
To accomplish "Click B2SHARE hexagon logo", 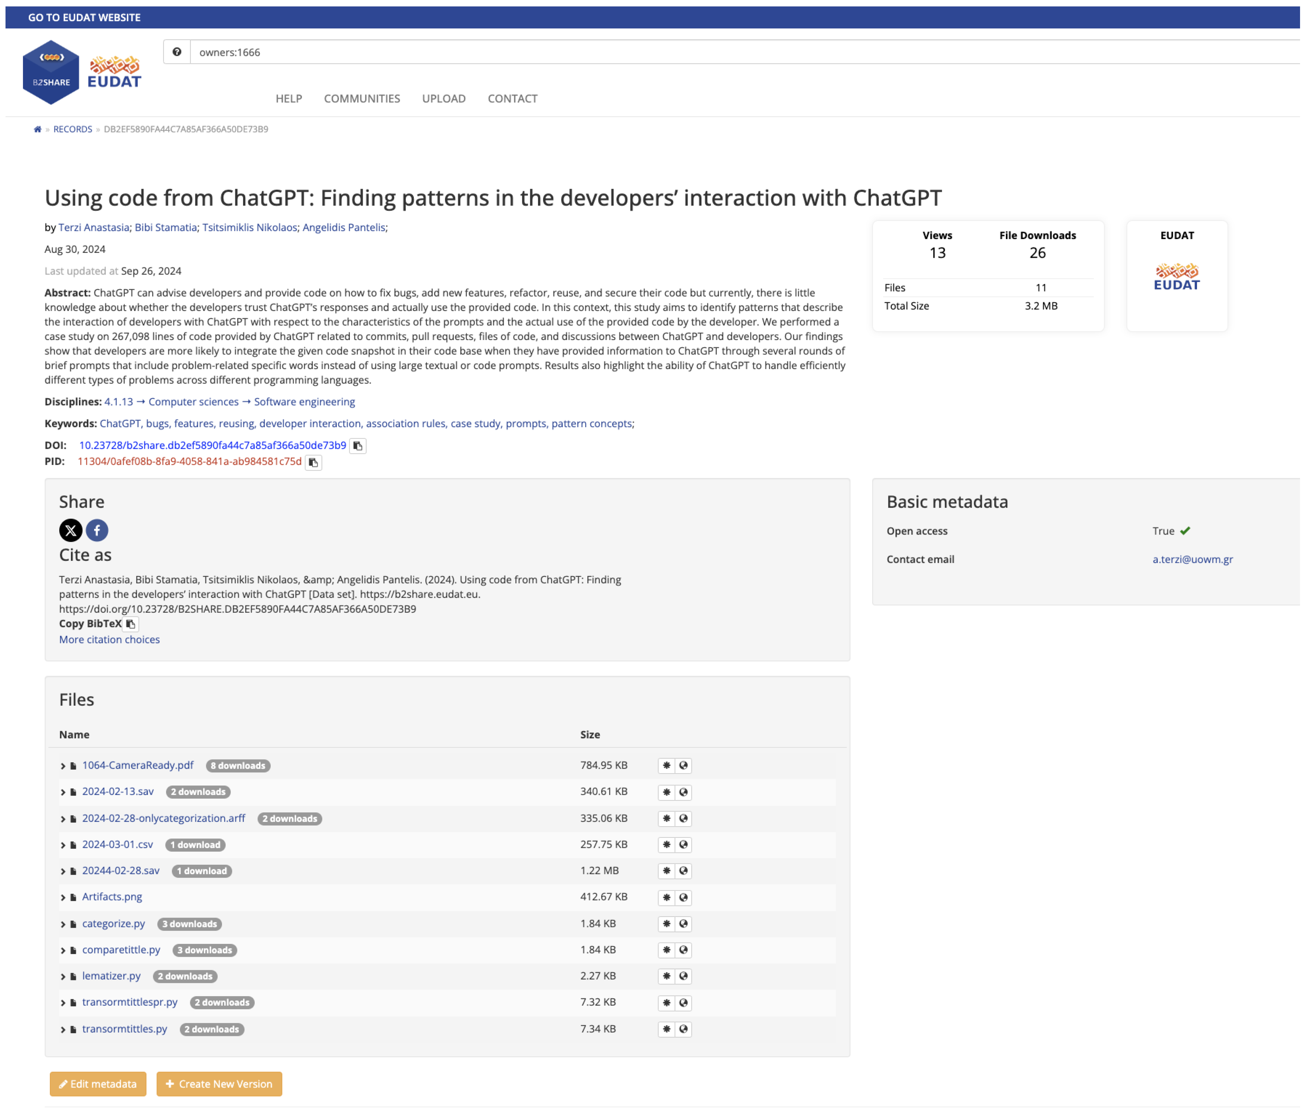I will (50, 72).
